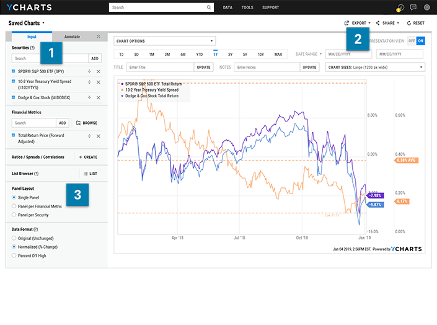Move the Total Return Price metric handle
Viewport: 437px width, 325px height.
point(89,136)
